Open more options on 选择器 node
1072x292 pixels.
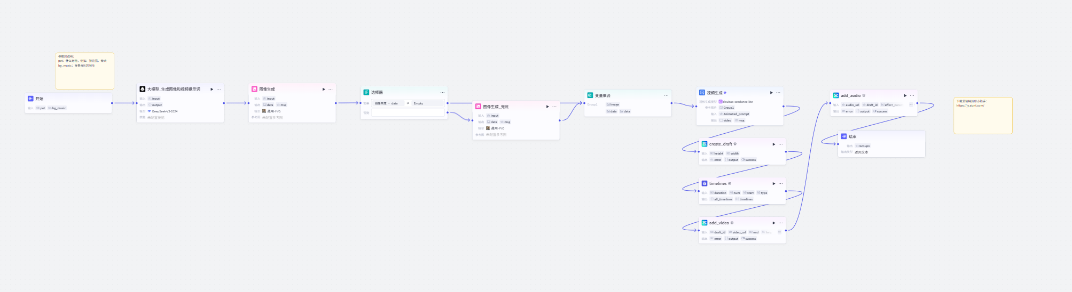click(442, 92)
